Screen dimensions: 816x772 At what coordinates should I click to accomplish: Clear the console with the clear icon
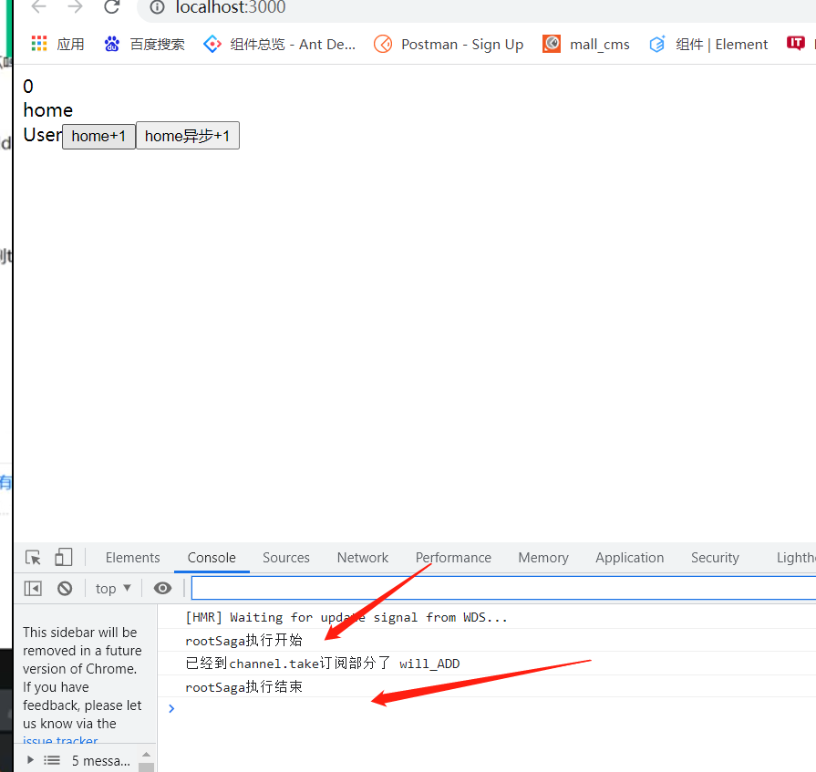[x=65, y=589]
